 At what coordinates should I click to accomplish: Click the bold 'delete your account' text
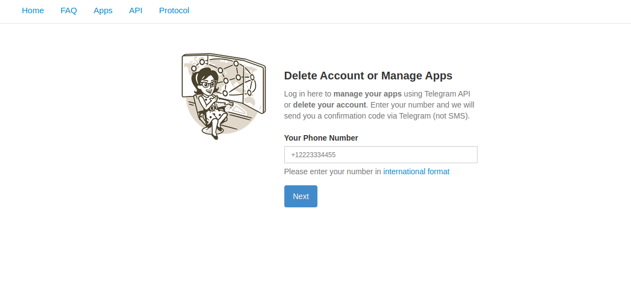[x=330, y=105]
